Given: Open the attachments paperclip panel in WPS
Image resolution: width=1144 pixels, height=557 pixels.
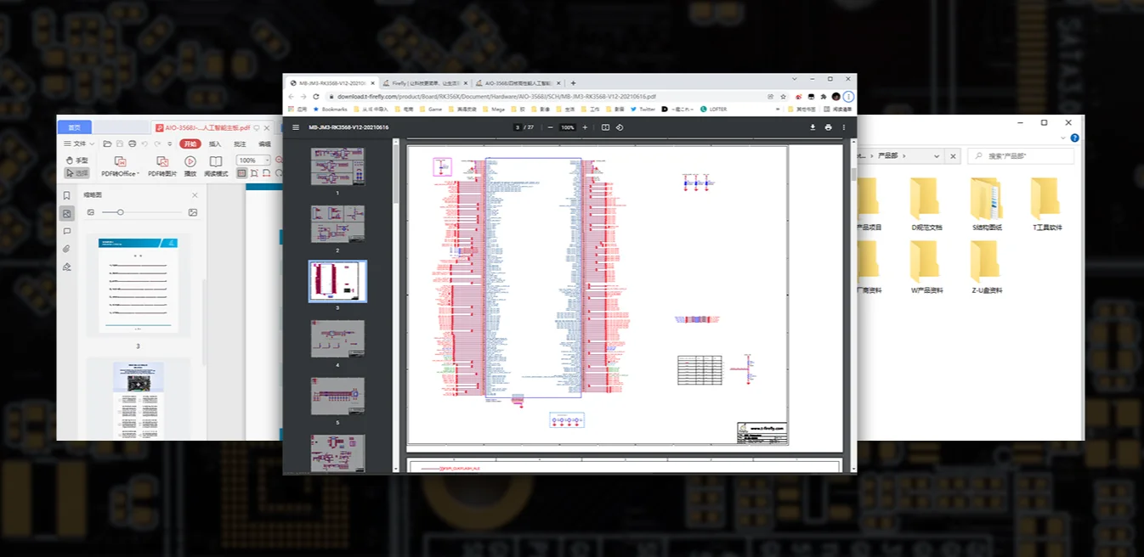Looking at the screenshot, I should tap(66, 249).
